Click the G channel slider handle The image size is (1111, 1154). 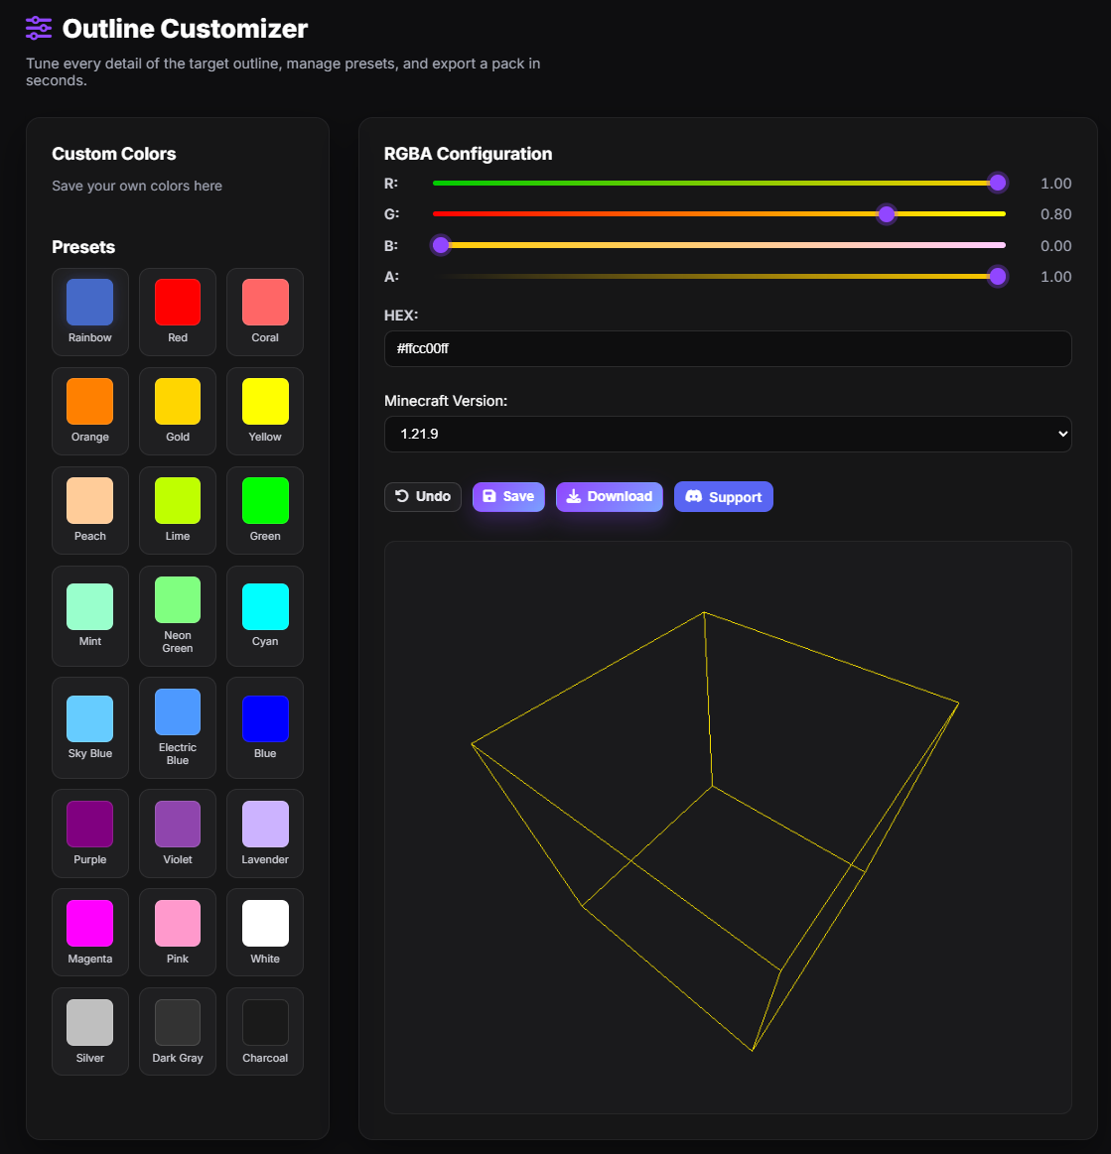[x=887, y=214]
